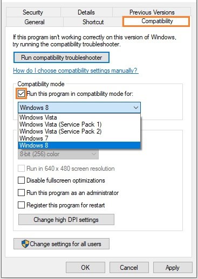The width and height of the screenshot is (198, 279).
Task: Open How do I choose compatibility settings link
Action: coord(76,71)
